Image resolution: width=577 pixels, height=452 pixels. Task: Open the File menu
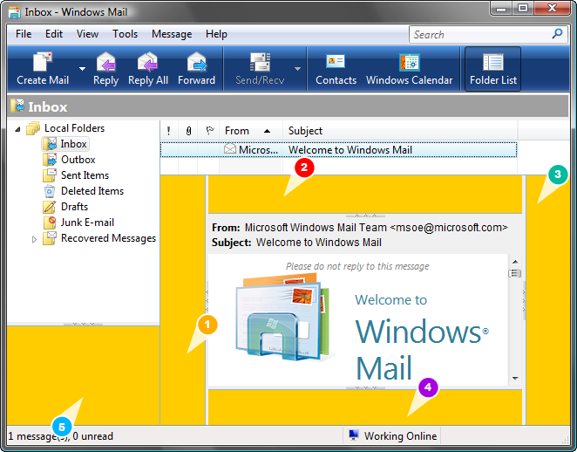[24, 34]
